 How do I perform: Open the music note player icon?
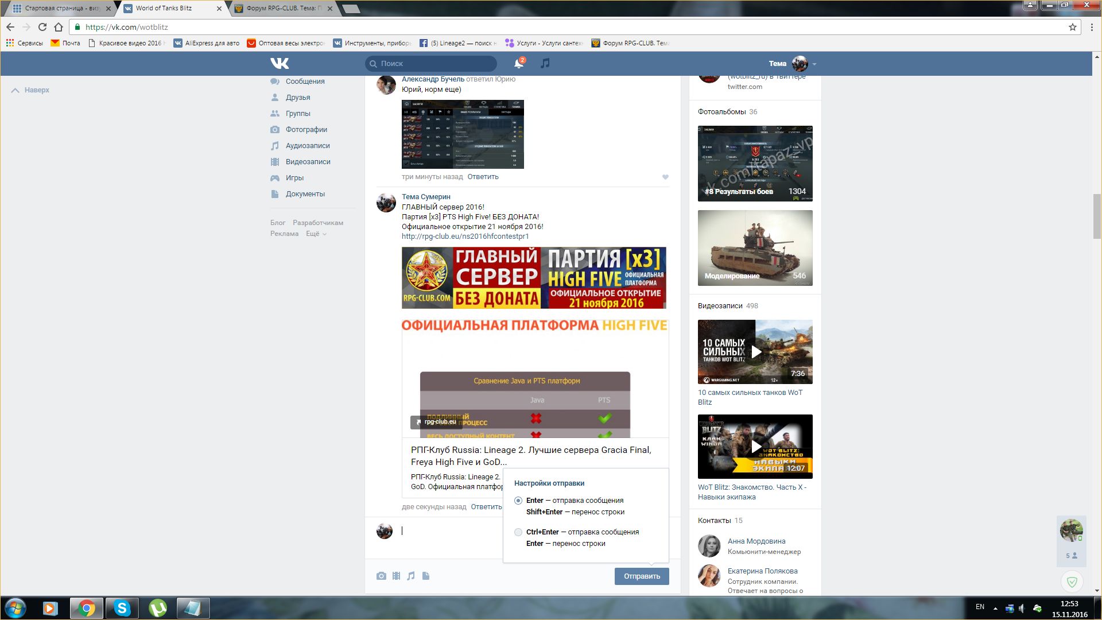pos(545,63)
